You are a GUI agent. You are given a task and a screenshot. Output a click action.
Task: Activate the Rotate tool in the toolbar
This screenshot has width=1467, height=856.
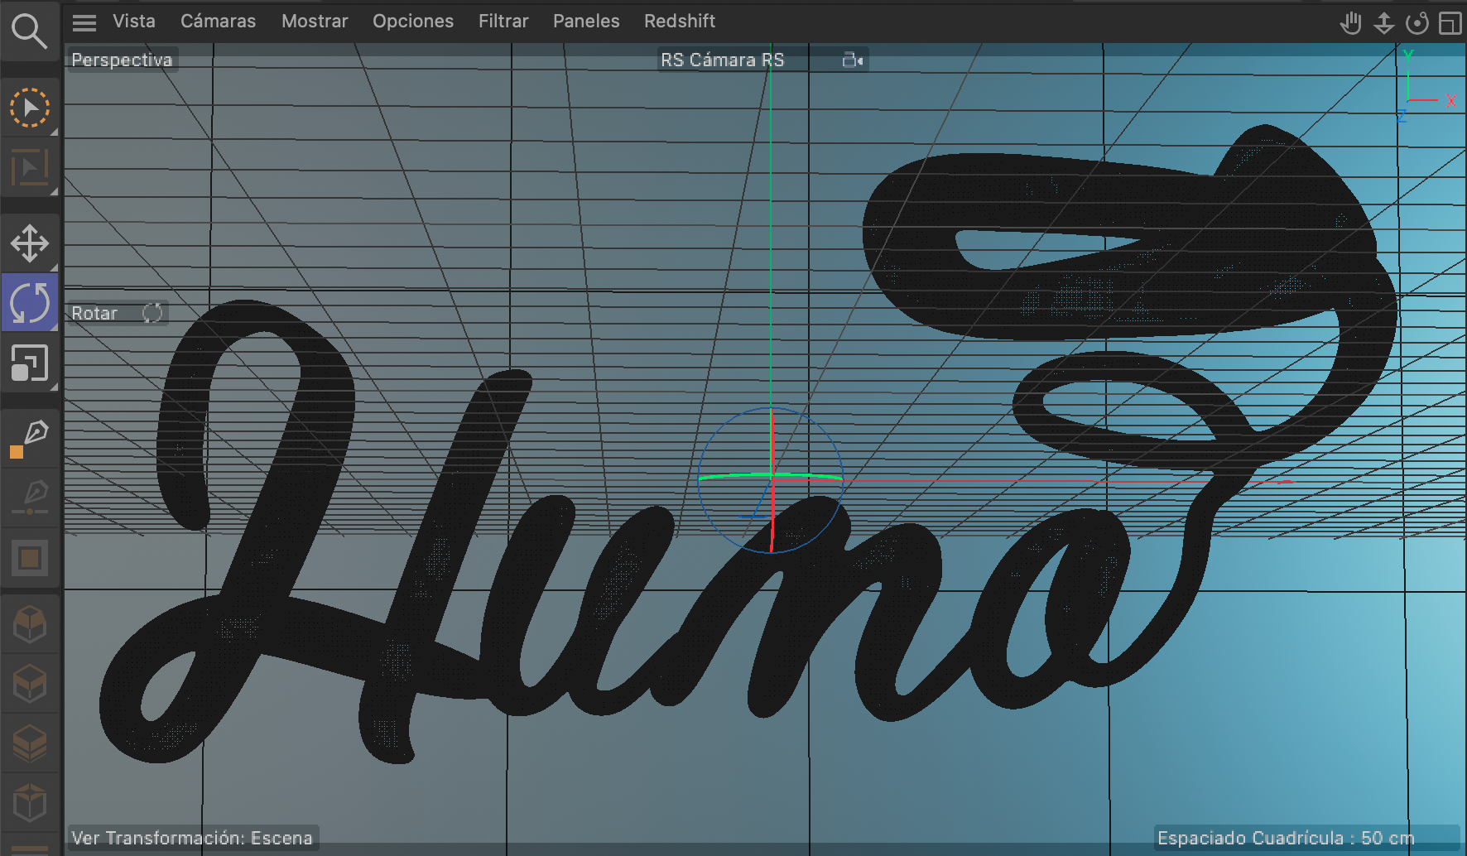29,303
